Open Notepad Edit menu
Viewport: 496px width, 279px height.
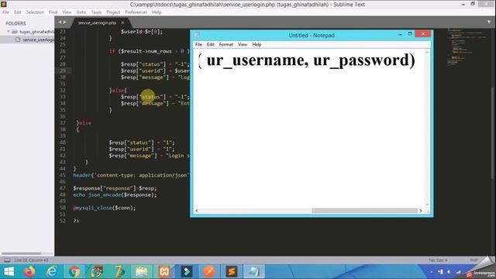(x=211, y=45)
